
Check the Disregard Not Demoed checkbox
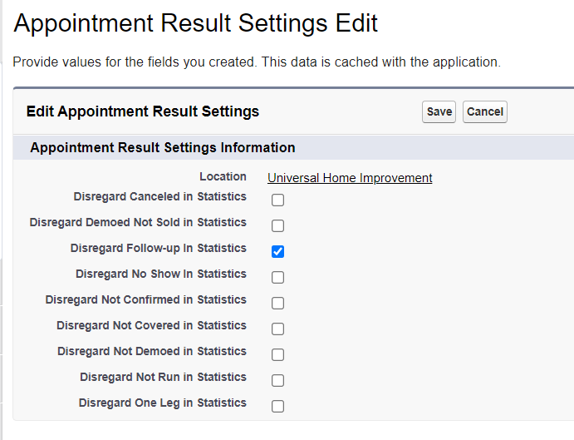(277, 354)
